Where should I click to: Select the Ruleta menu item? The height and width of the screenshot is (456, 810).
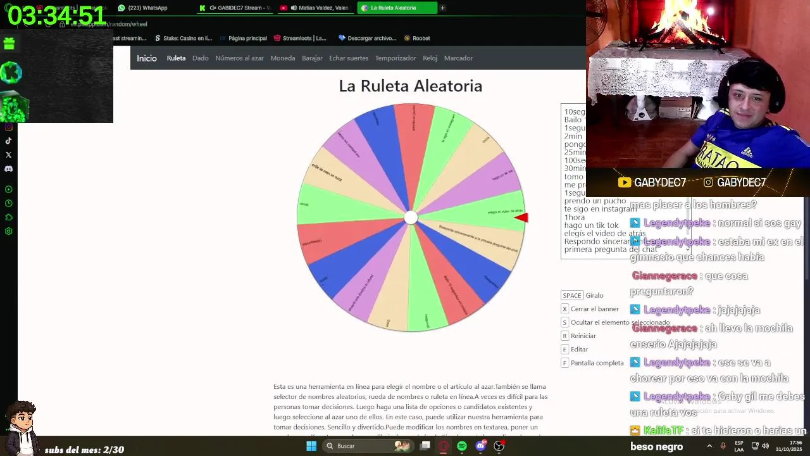tap(176, 58)
